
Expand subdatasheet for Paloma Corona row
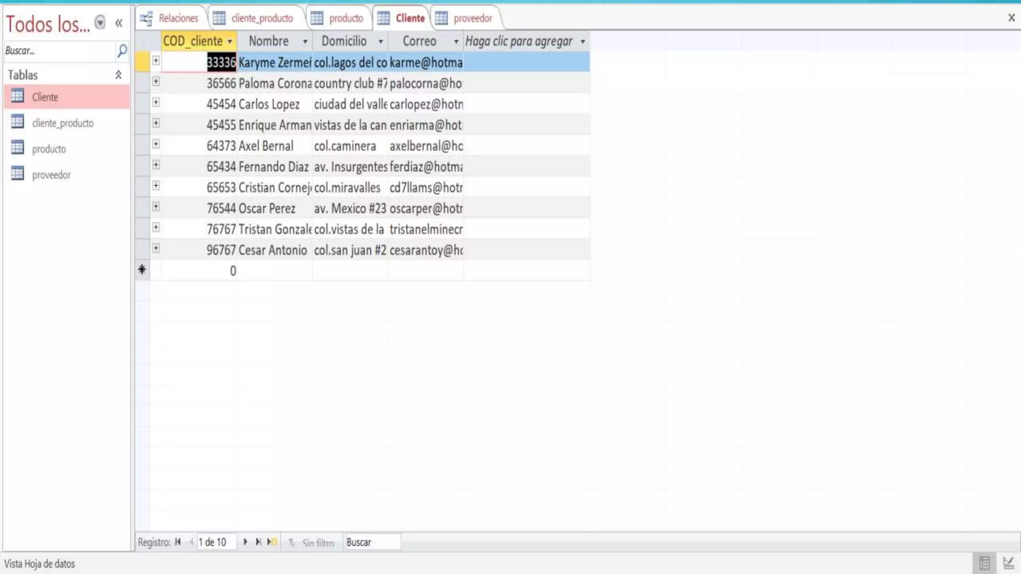click(156, 82)
